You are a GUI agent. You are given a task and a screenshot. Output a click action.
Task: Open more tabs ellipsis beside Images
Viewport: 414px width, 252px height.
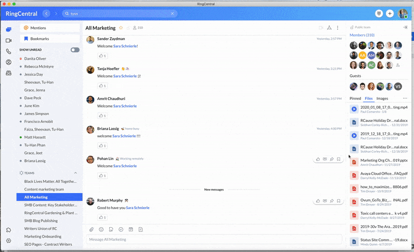pos(405,98)
